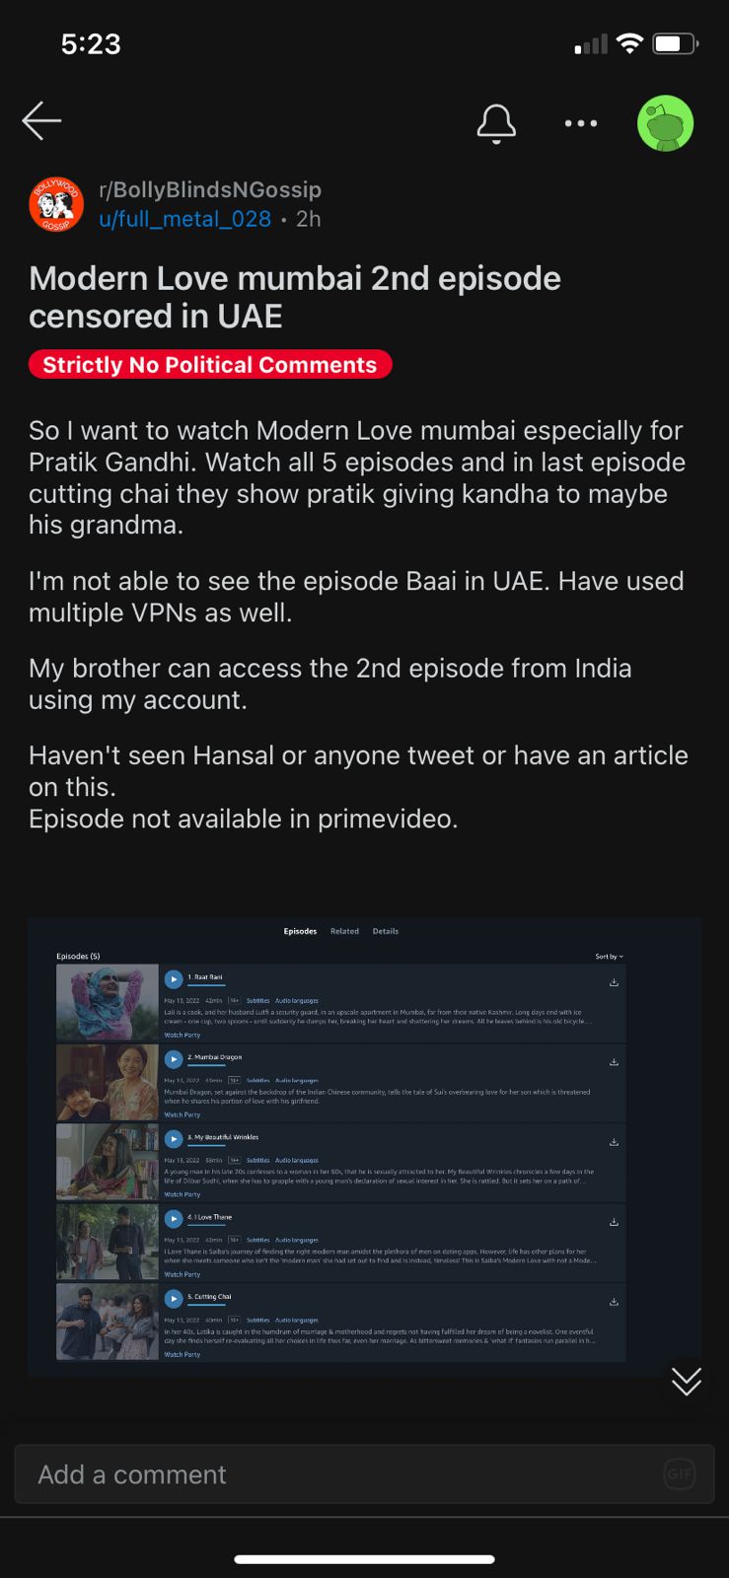Tap the back arrow icon
This screenshot has height=1578, width=729.
41,121
